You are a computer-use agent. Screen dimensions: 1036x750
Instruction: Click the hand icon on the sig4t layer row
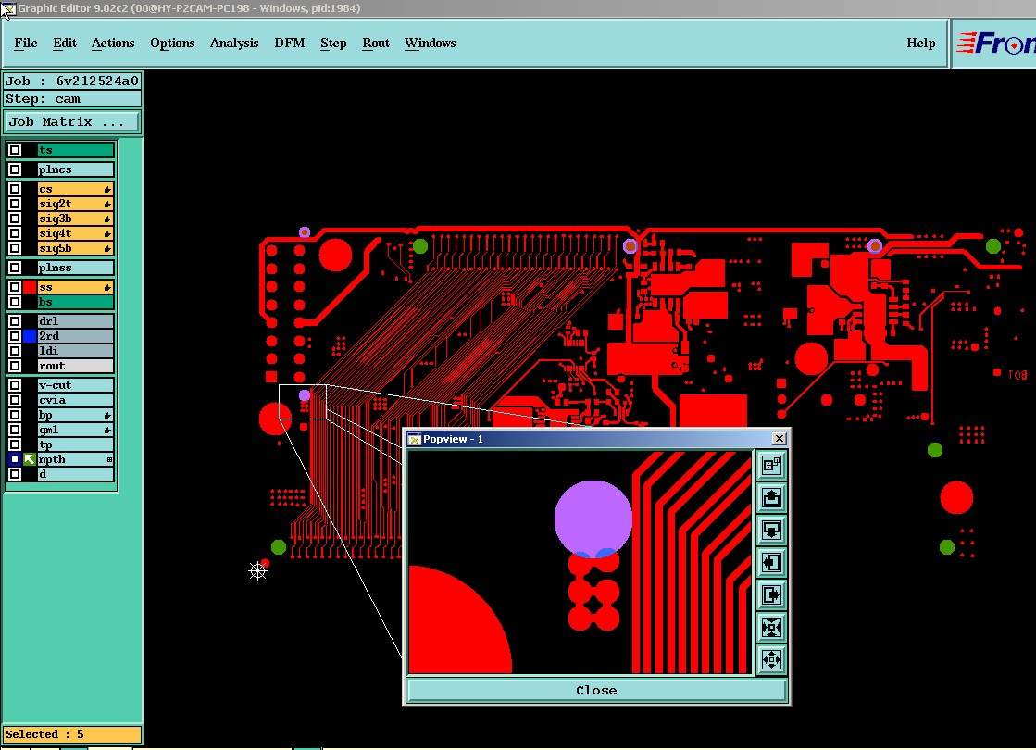tap(107, 234)
